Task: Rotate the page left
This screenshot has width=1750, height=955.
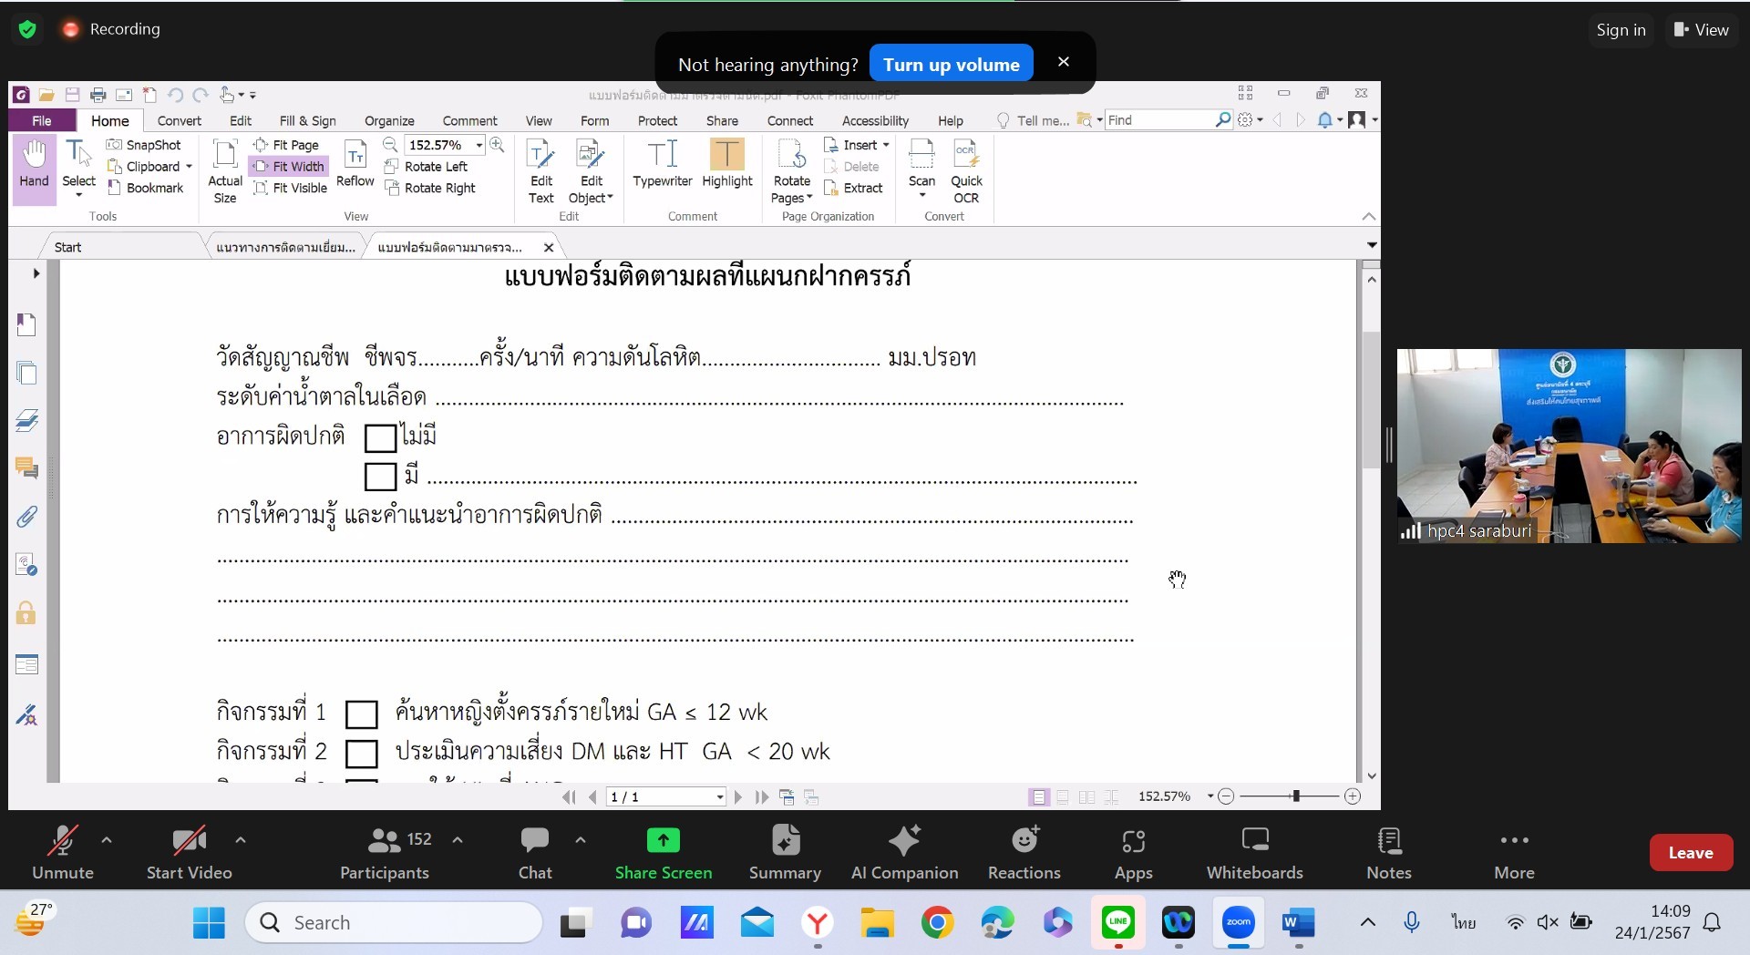Action: coord(426,167)
